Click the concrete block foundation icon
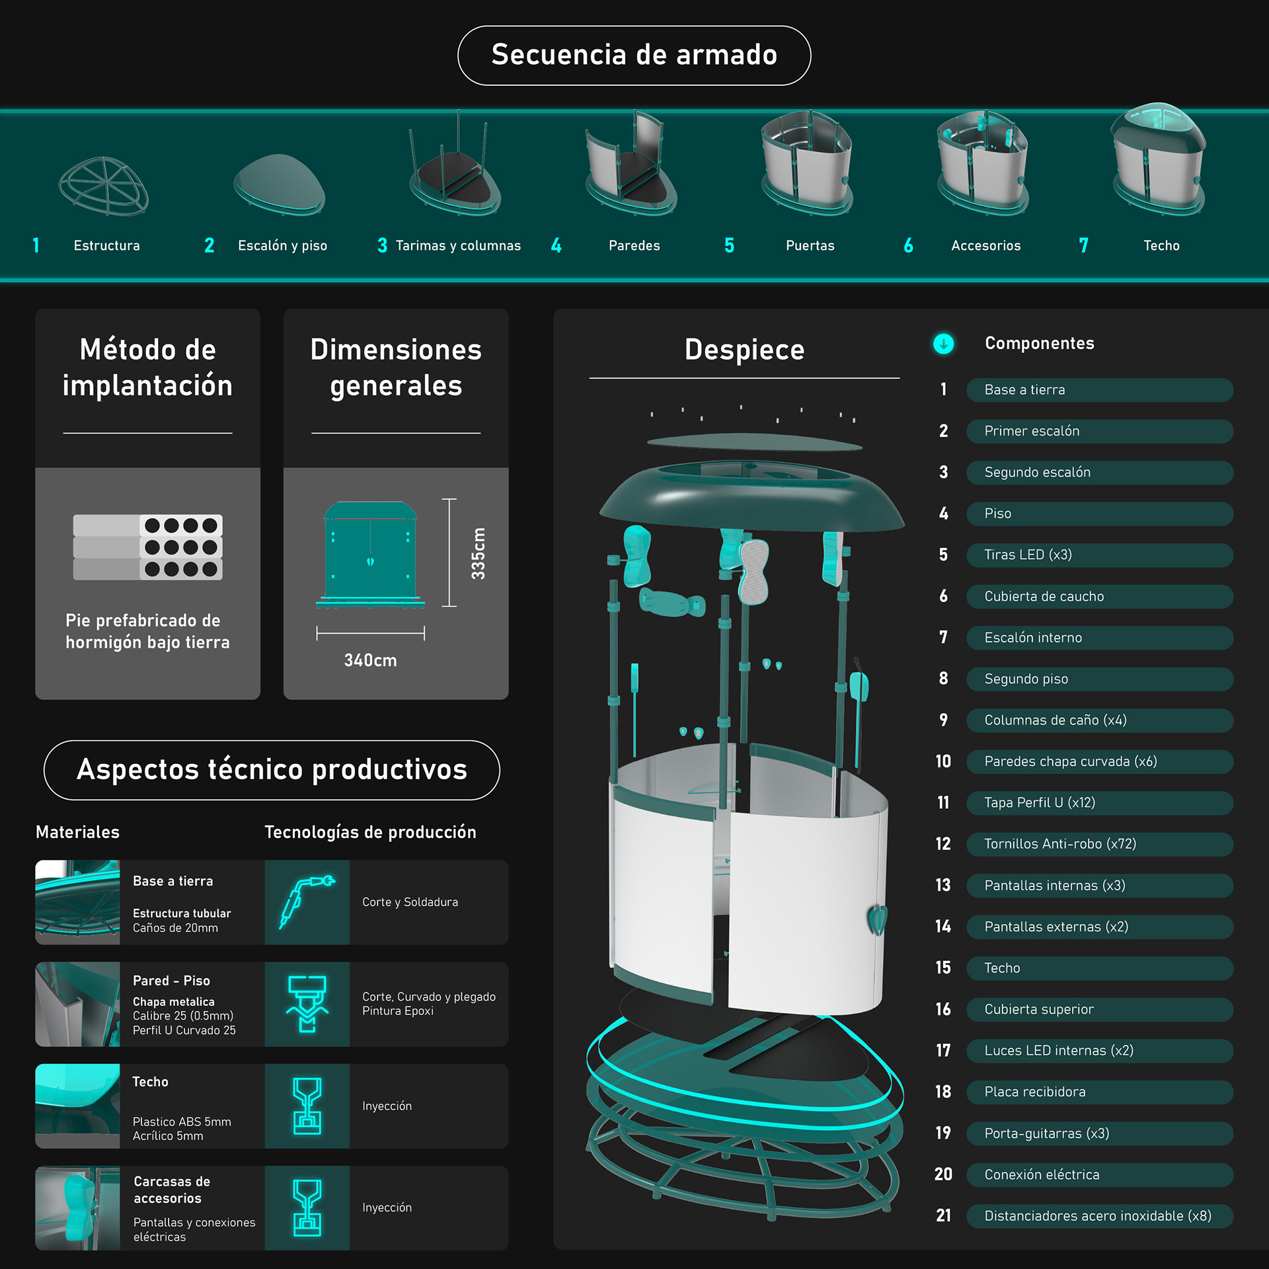This screenshot has width=1269, height=1269. 147,547
